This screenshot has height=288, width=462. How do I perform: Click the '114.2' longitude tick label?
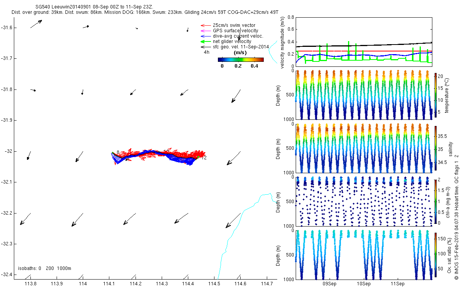click(x=136, y=284)
